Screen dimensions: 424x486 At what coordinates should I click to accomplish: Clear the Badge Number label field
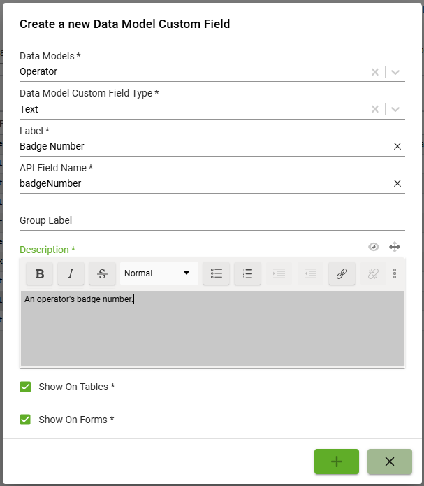tap(397, 146)
